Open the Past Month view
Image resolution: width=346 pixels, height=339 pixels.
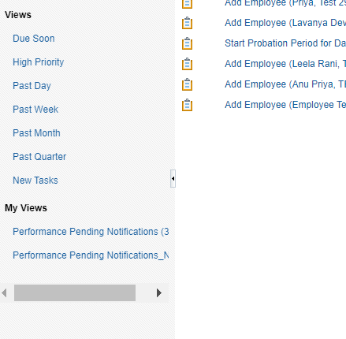(36, 133)
